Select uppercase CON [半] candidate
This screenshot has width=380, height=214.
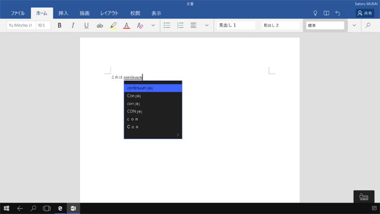pyautogui.click(x=153, y=111)
